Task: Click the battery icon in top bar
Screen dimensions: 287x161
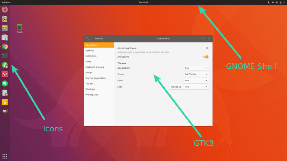Action: click(281, 3)
